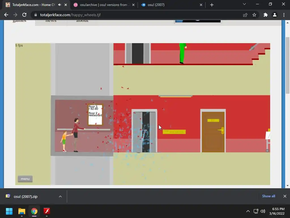This screenshot has height=218, width=290.
Task: Close the Totaljerkface.com tab
Action: coord(66,5)
